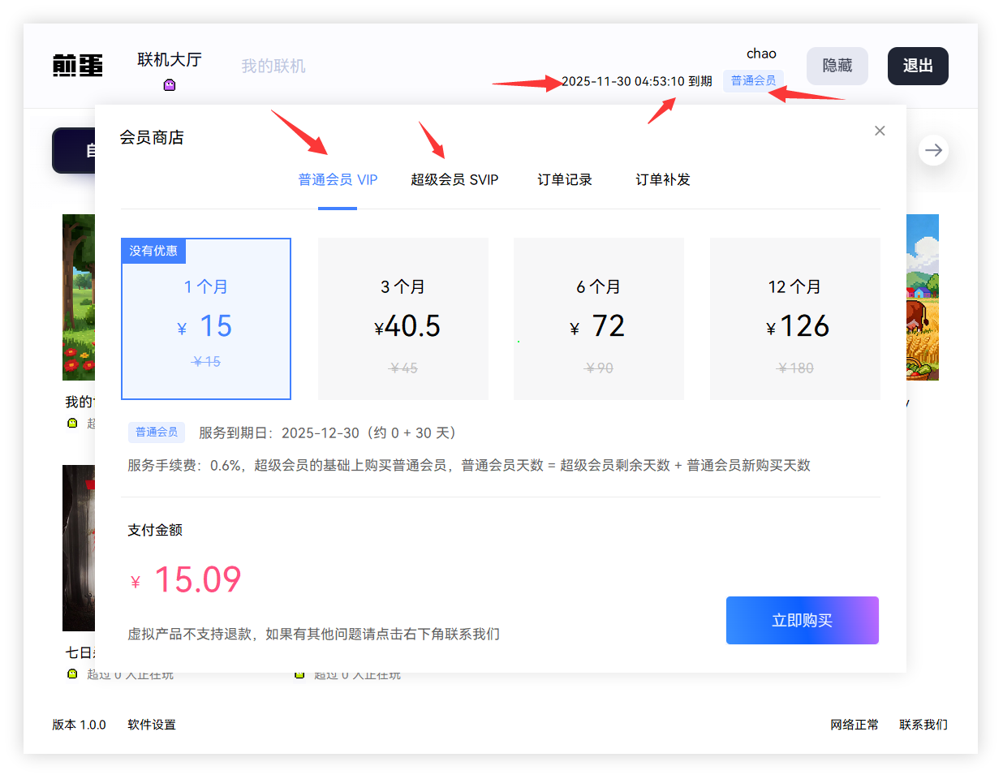This screenshot has height=779, width=1003.
Task: Open the 订单记录 tab
Action: tap(565, 179)
